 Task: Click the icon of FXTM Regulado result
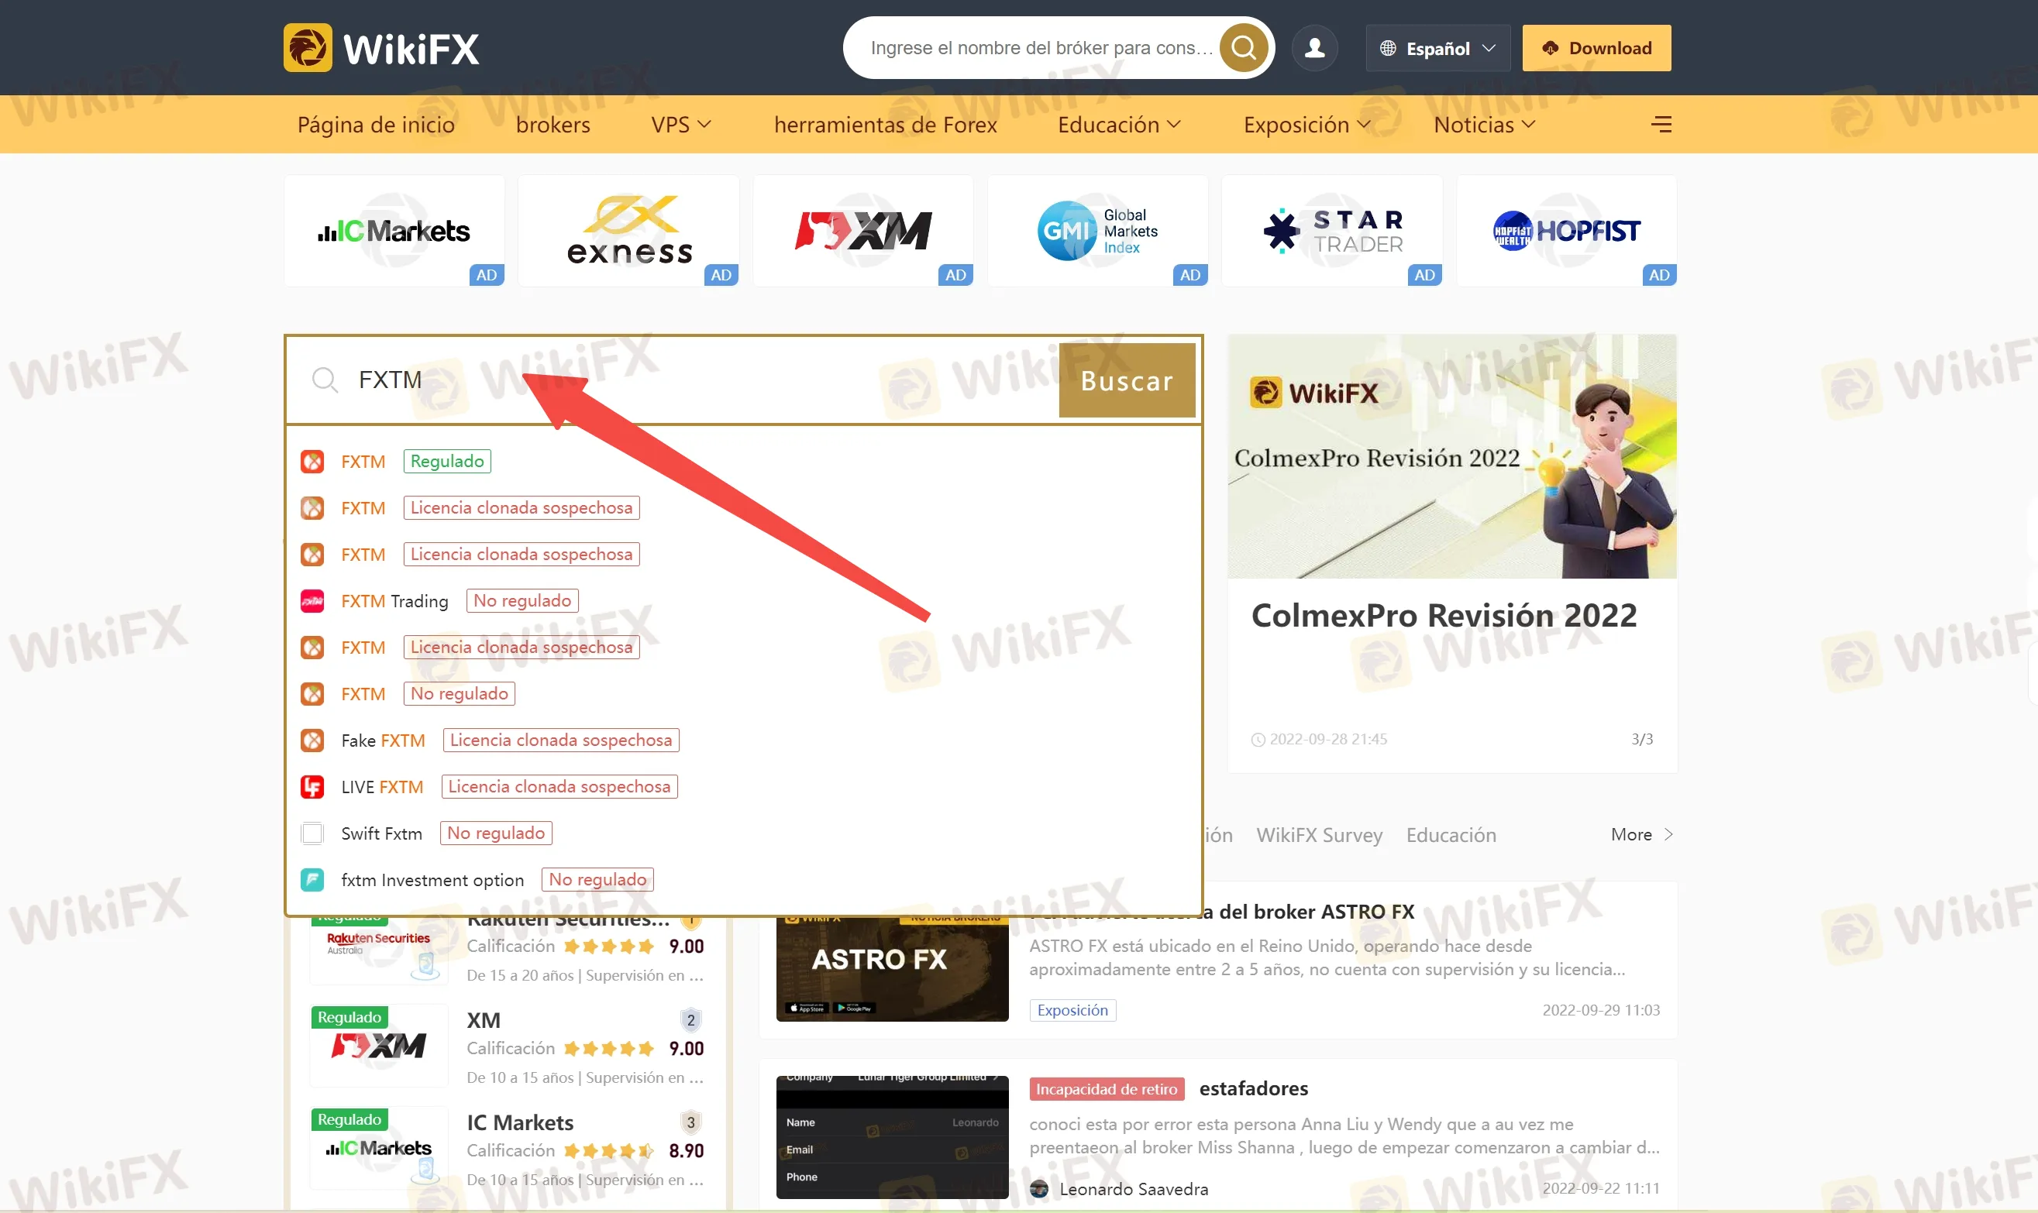[312, 462]
